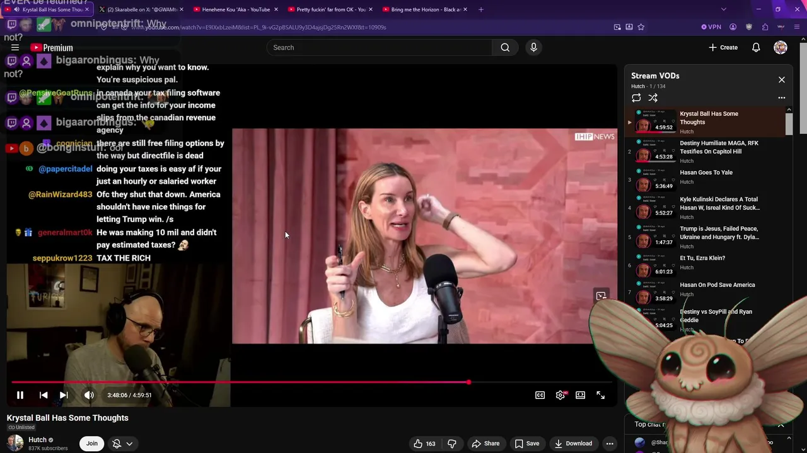The width and height of the screenshot is (807, 453).
Task: Dislike this video
Action: pos(452,444)
